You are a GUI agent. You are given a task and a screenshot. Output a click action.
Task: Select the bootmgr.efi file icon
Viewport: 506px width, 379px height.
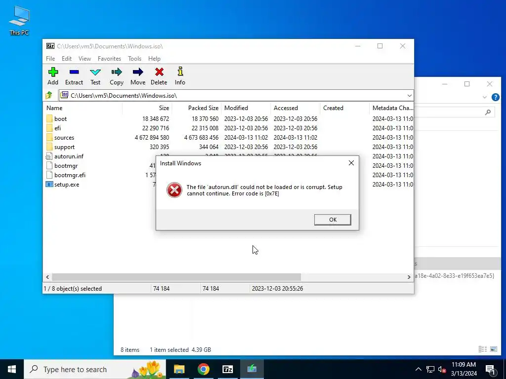pyautogui.click(x=49, y=175)
